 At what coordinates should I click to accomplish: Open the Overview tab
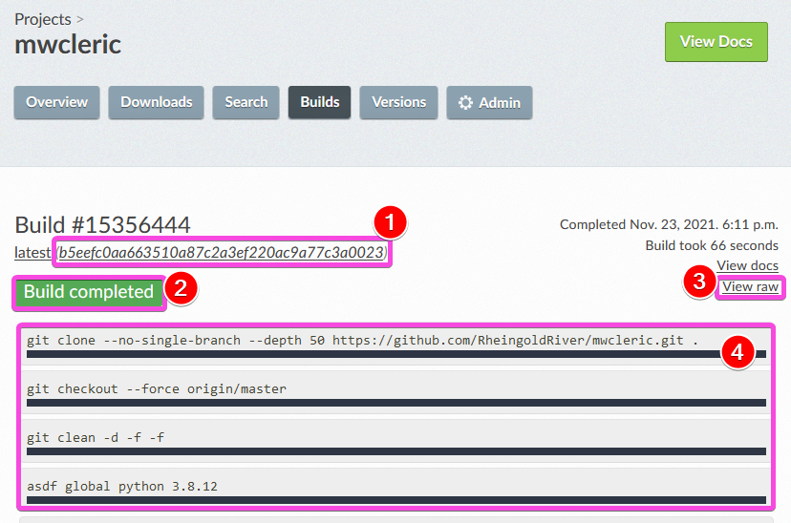pyautogui.click(x=57, y=102)
